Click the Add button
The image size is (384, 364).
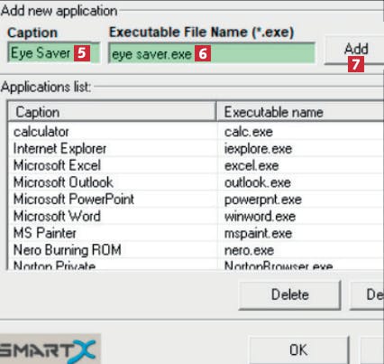click(354, 51)
